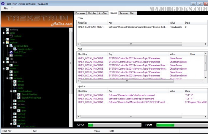Screen dimensions: 208x134
Task: Click the sppsvc process icon
Action: coord(15,104)
